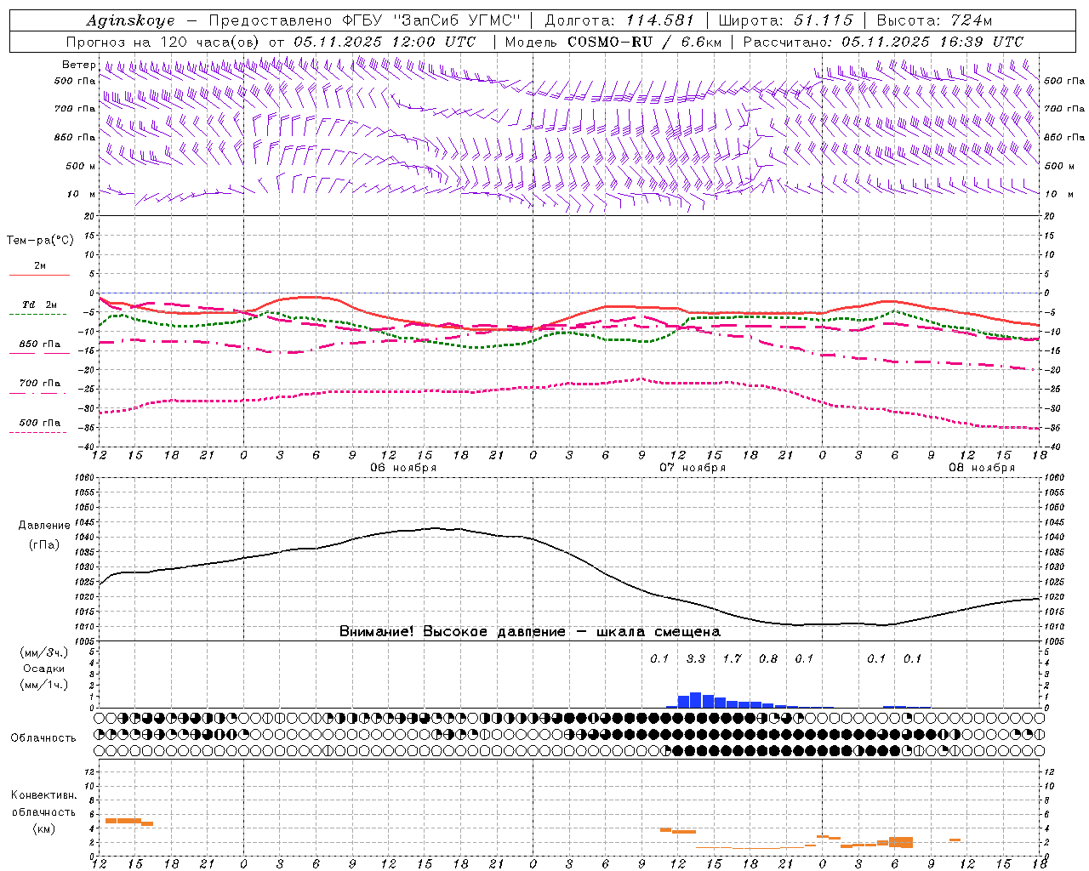Viewport: 1089px width, 871px height.
Task: Click the Конвективн. облачность label
Action: 43,804
